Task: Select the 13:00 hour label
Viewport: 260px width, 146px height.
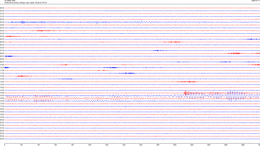Action: click(2, 82)
